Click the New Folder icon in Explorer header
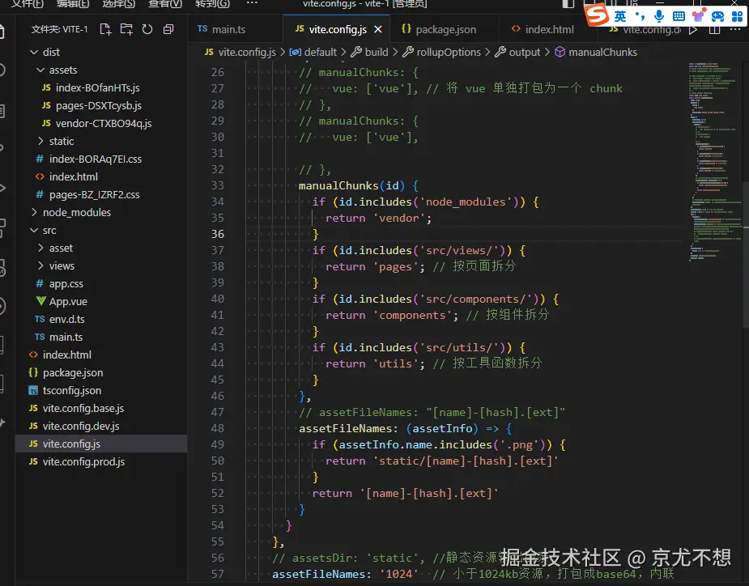The width and height of the screenshot is (749, 586). click(126, 29)
